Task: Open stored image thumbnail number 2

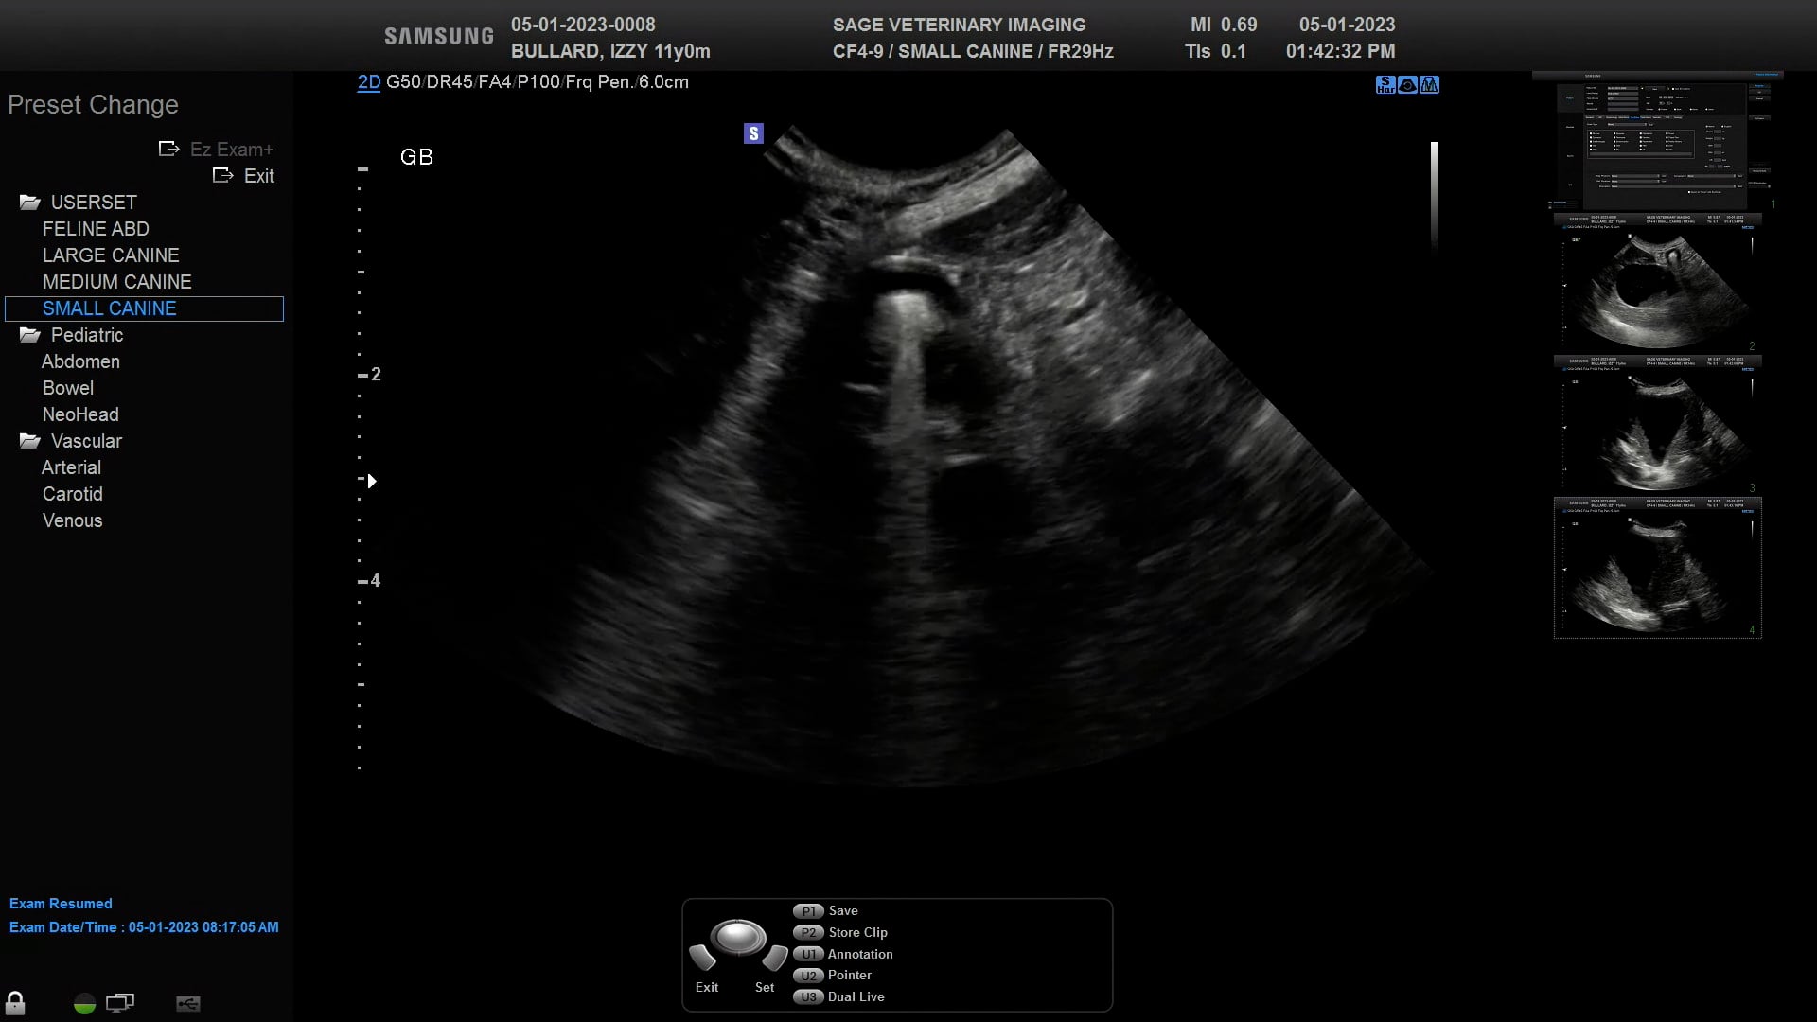Action: 1658,282
